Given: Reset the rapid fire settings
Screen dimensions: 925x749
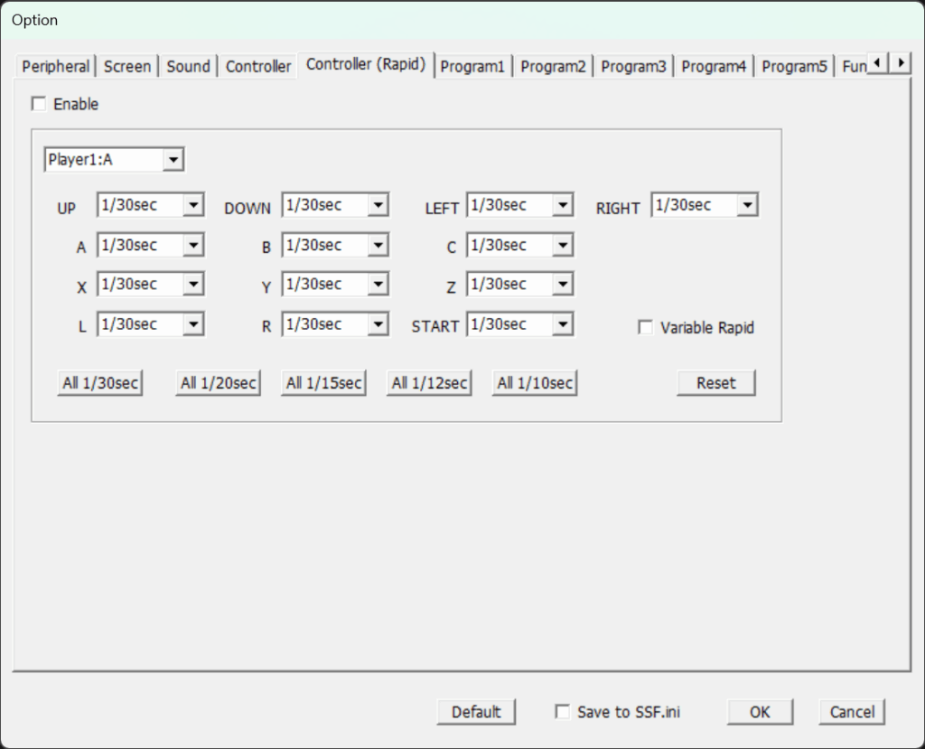Looking at the screenshot, I should pos(715,383).
